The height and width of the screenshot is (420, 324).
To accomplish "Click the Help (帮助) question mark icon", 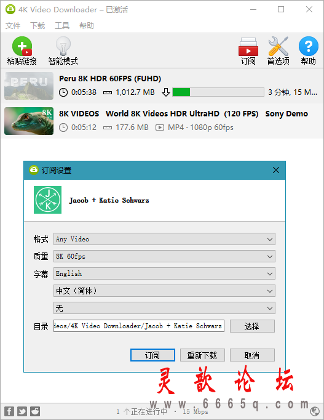I will (309, 46).
